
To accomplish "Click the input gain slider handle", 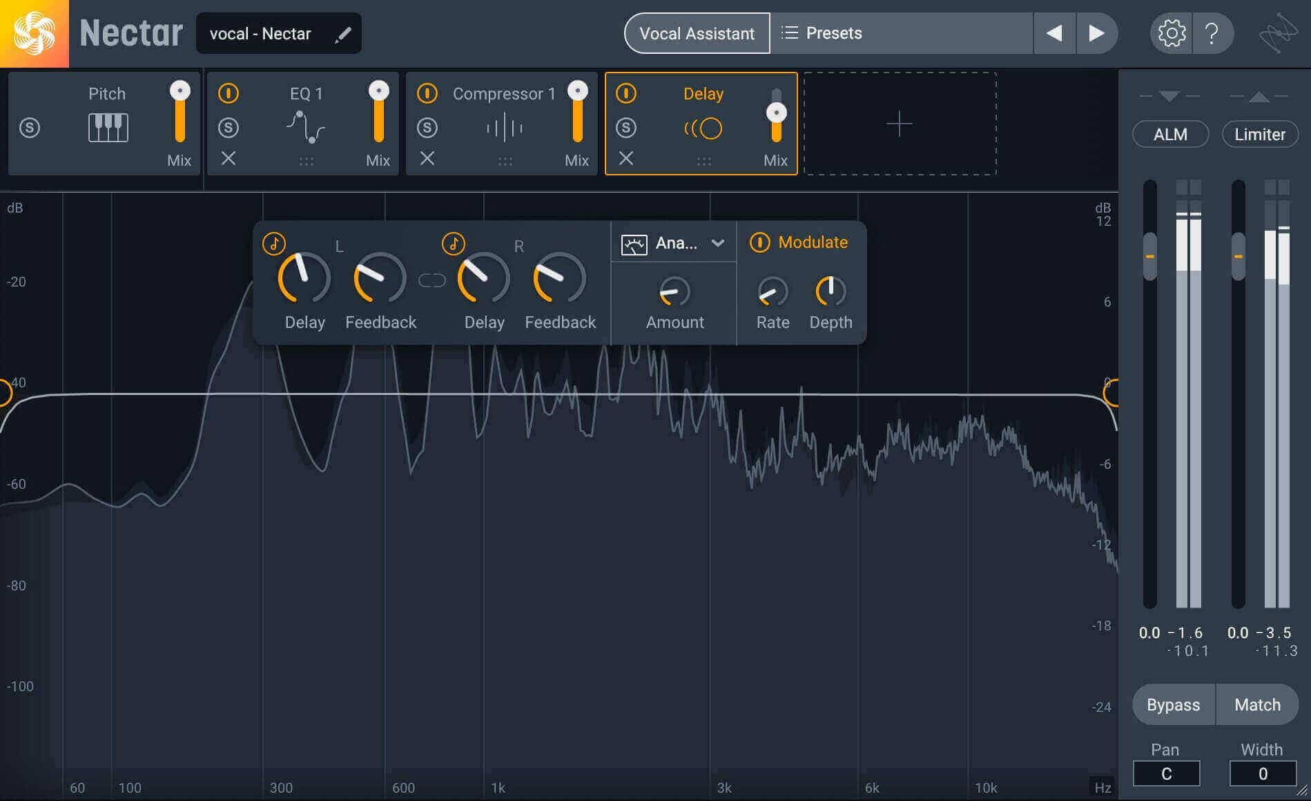I will 1150,256.
